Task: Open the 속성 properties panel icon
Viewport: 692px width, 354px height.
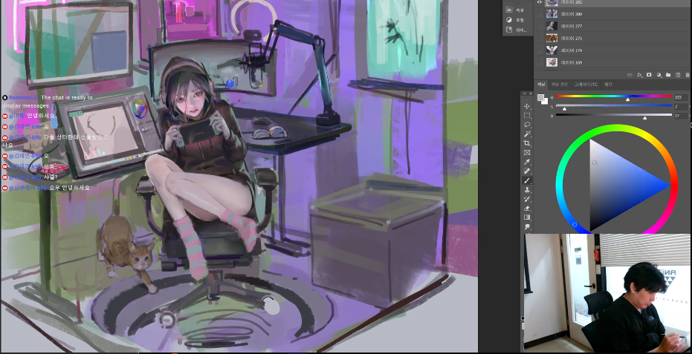Action: [509, 9]
